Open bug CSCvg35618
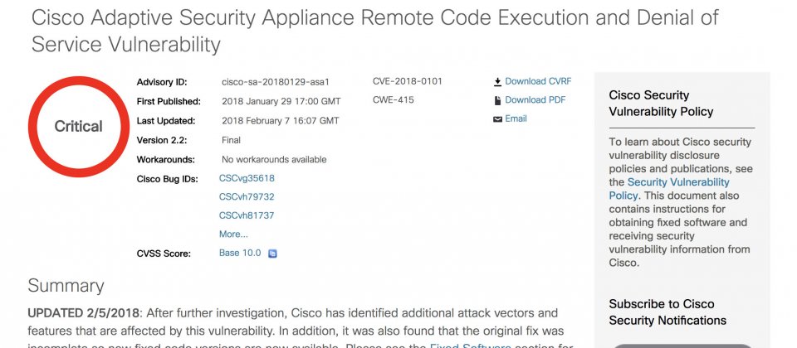Viewport: 797px width, 348px height. click(x=247, y=178)
